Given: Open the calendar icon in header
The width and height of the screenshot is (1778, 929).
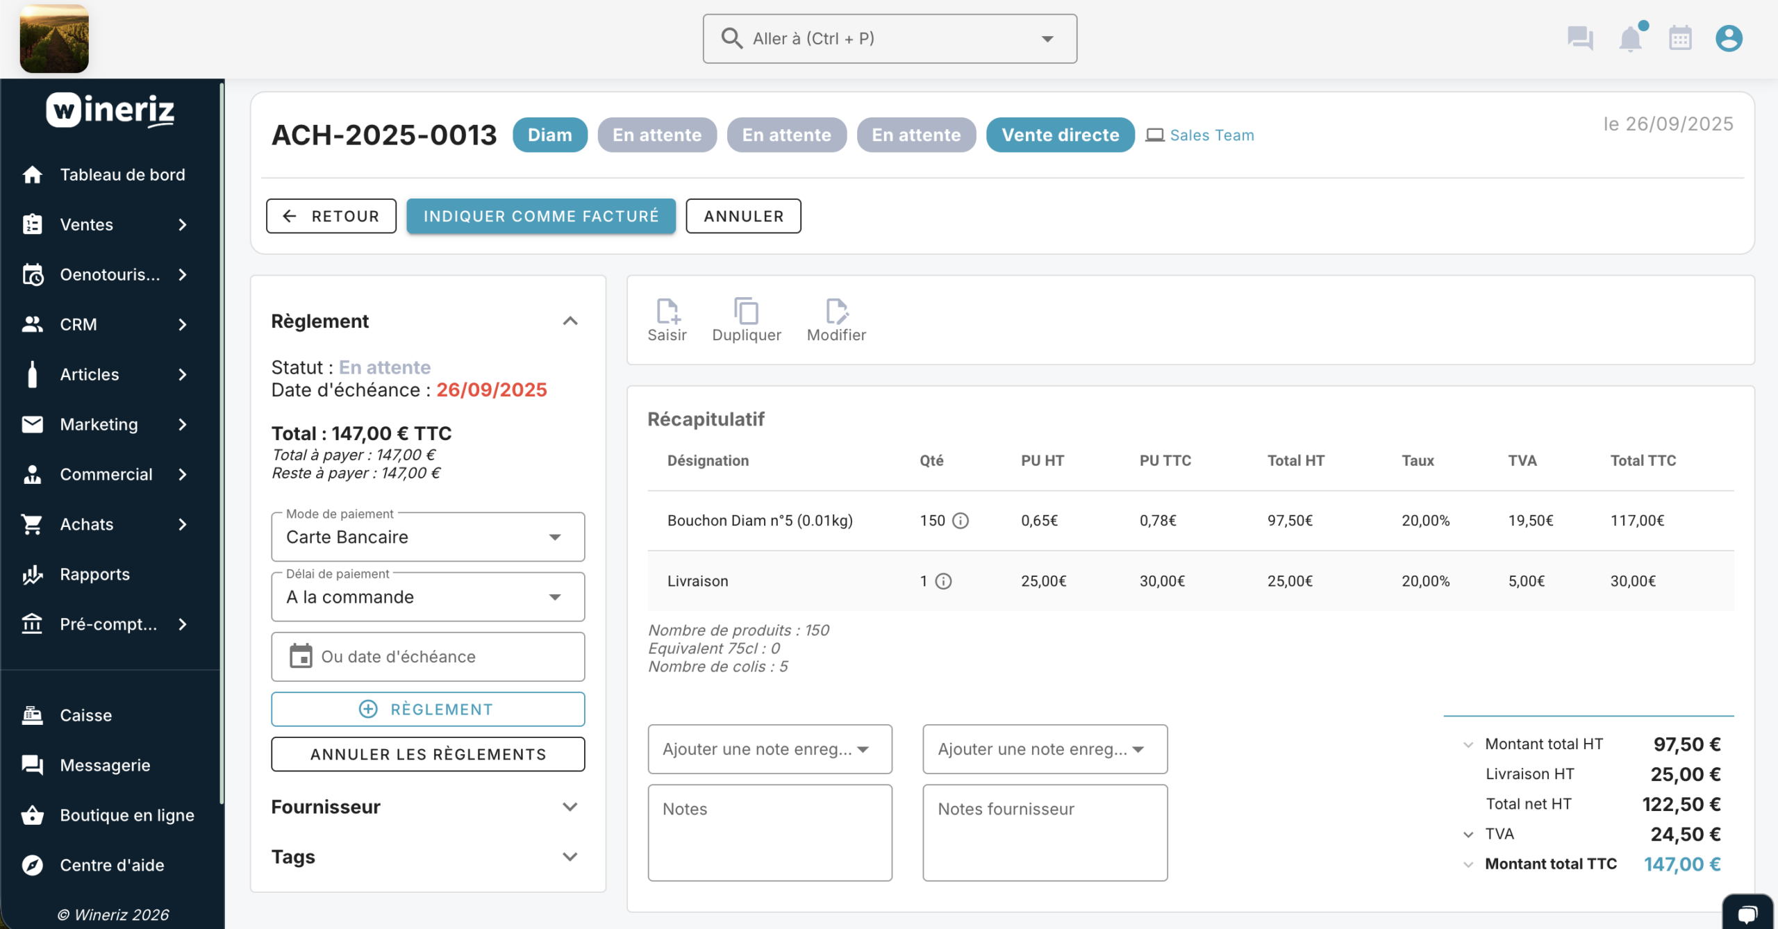Looking at the screenshot, I should 1680,39.
